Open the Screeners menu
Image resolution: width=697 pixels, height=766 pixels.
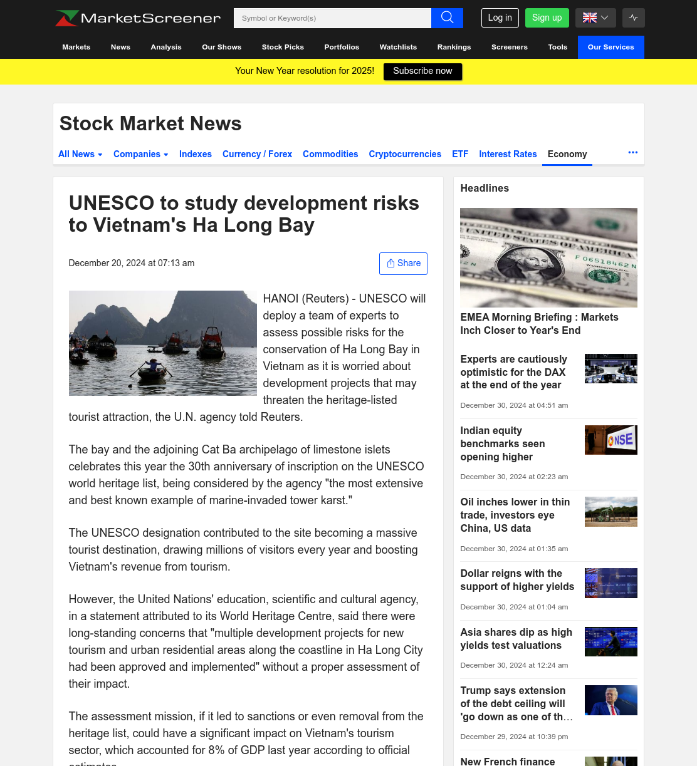510,47
